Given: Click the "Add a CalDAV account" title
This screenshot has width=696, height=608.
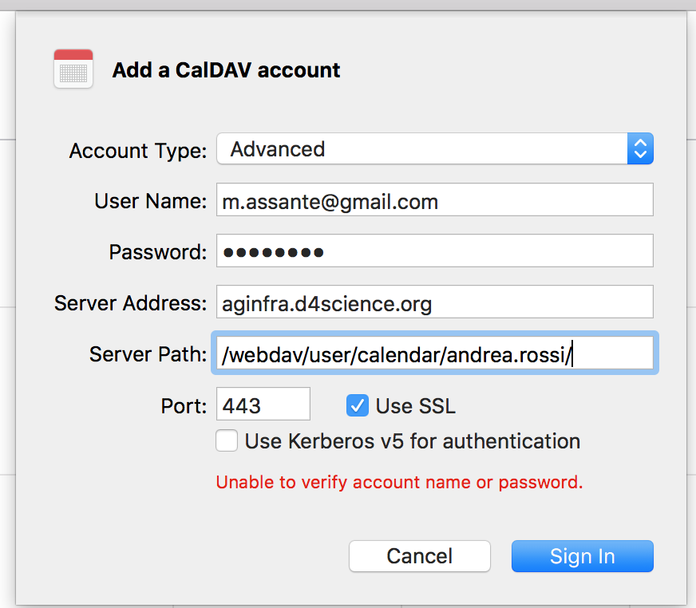Looking at the screenshot, I should 226,70.
